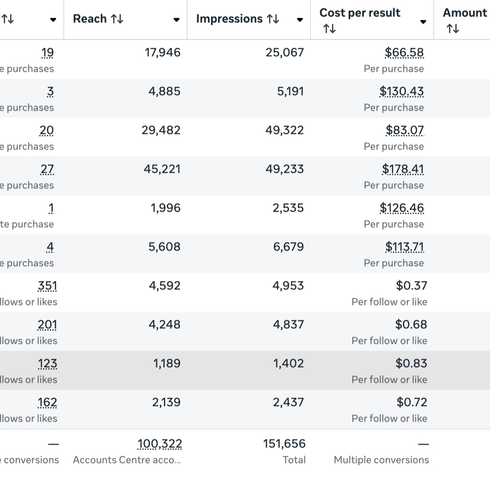This screenshot has width=490, height=488.
Task: Select the 4,592 reach cell
Action: pyautogui.click(x=165, y=286)
